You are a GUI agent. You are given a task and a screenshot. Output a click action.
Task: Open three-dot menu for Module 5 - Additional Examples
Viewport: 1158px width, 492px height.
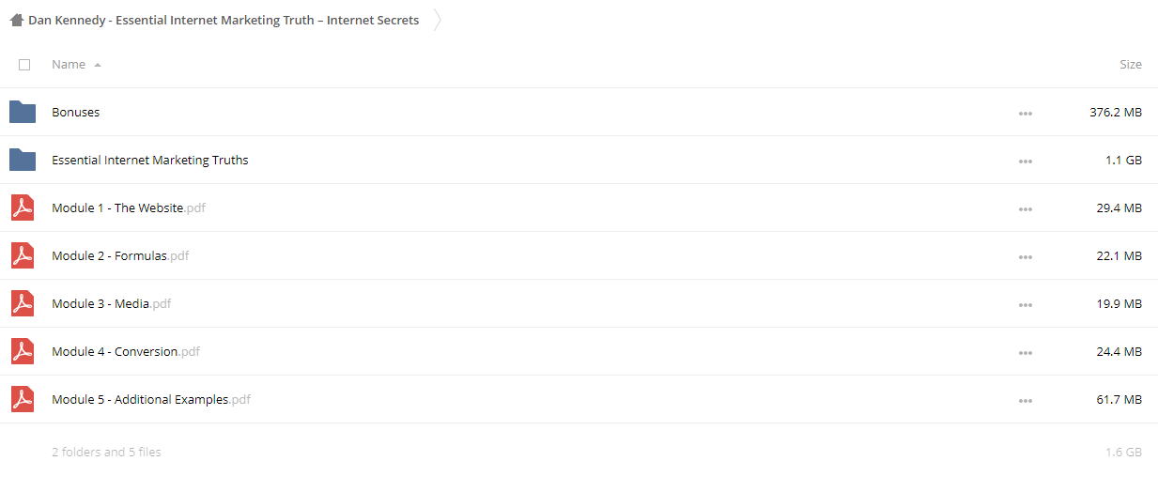(x=1025, y=400)
